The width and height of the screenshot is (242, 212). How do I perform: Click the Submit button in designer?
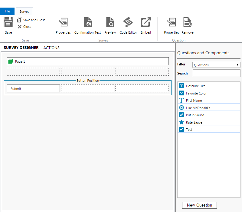click(33, 89)
